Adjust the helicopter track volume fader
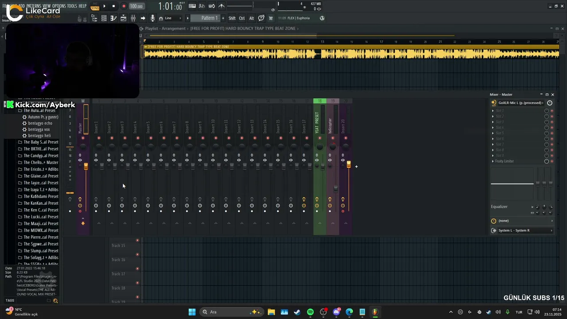567x319 pixels. pyautogui.click(x=336, y=188)
